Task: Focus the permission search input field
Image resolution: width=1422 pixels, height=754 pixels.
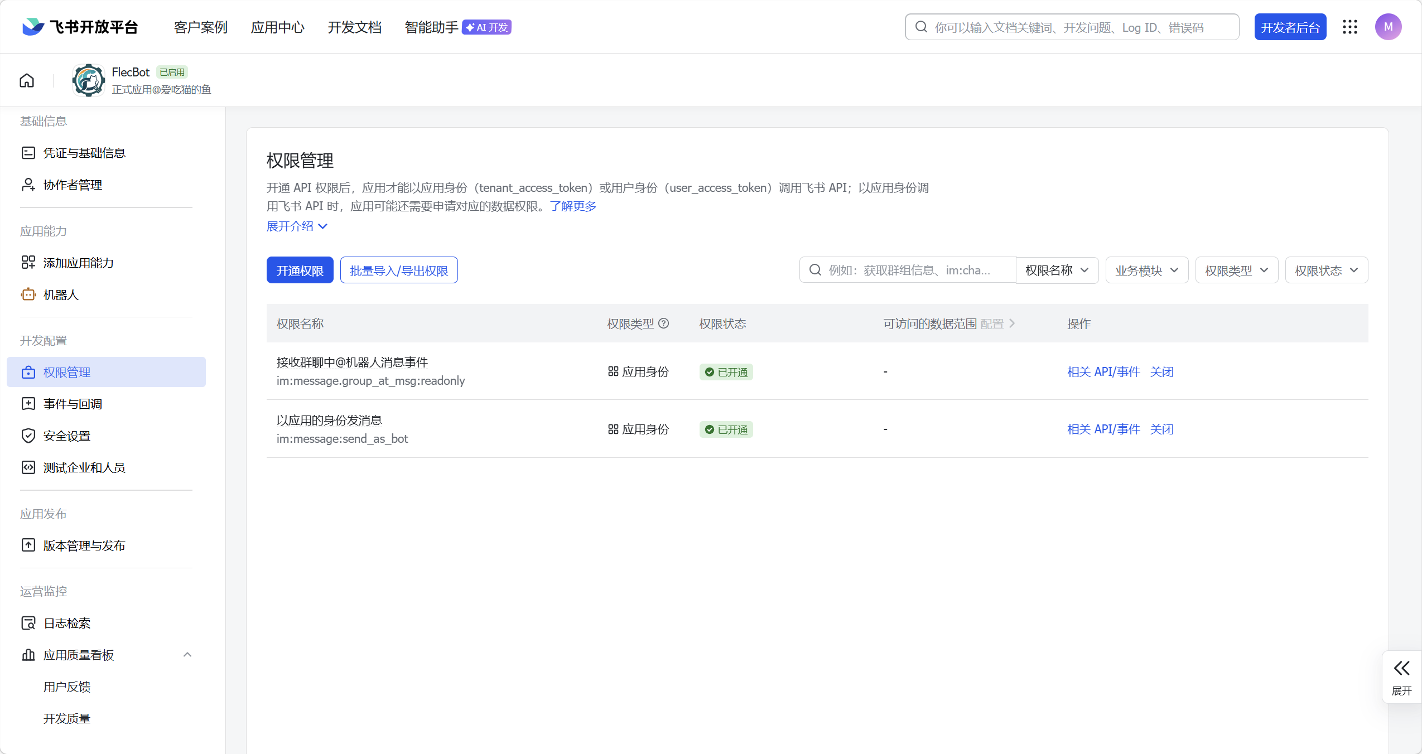Action: pyautogui.click(x=908, y=270)
